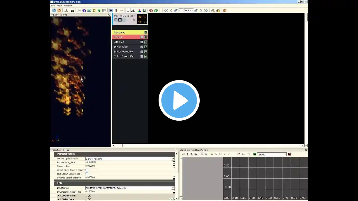Collapse the ParticleSystem category header
The width and height of the screenshot is (358, 201).
[114, 154]
